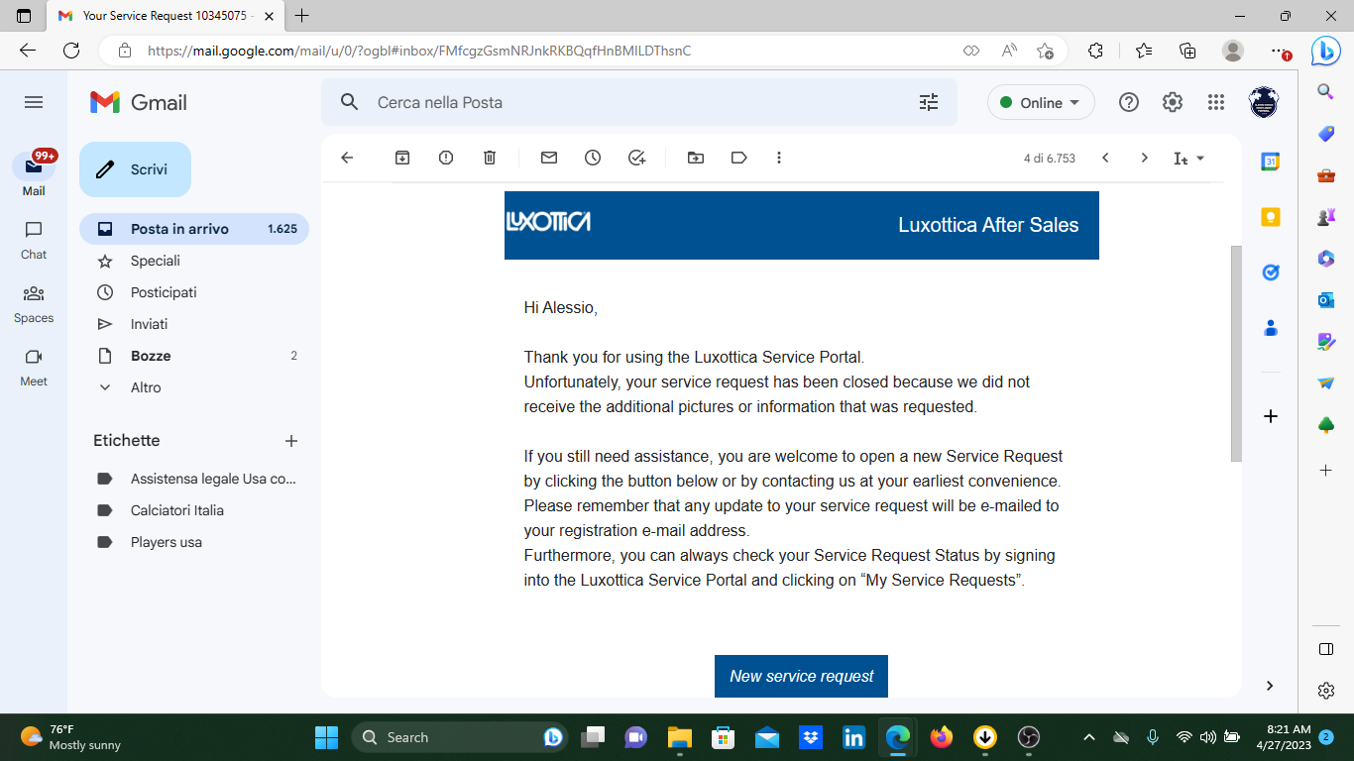
Task: Go to older email chevron
Action: tap(1144, 158)
